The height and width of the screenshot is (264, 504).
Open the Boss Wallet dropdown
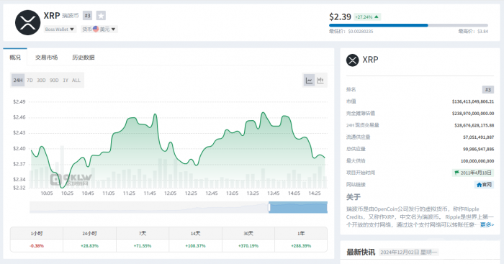[x=60, y=29]
